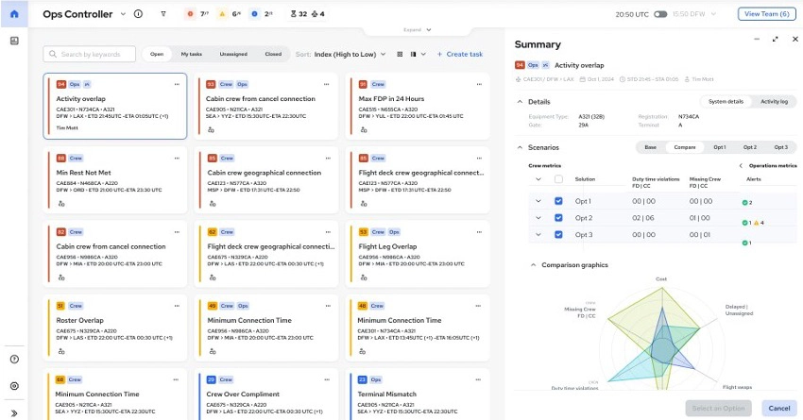Expand the Opt 3 solution row

click(x=538, y=234)
